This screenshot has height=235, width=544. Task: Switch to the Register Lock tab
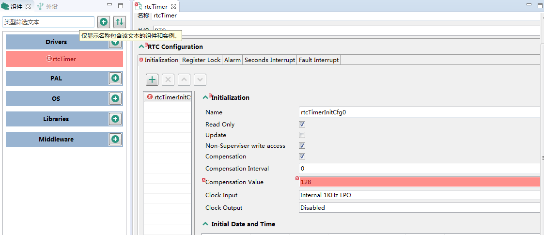click(201, 60)
